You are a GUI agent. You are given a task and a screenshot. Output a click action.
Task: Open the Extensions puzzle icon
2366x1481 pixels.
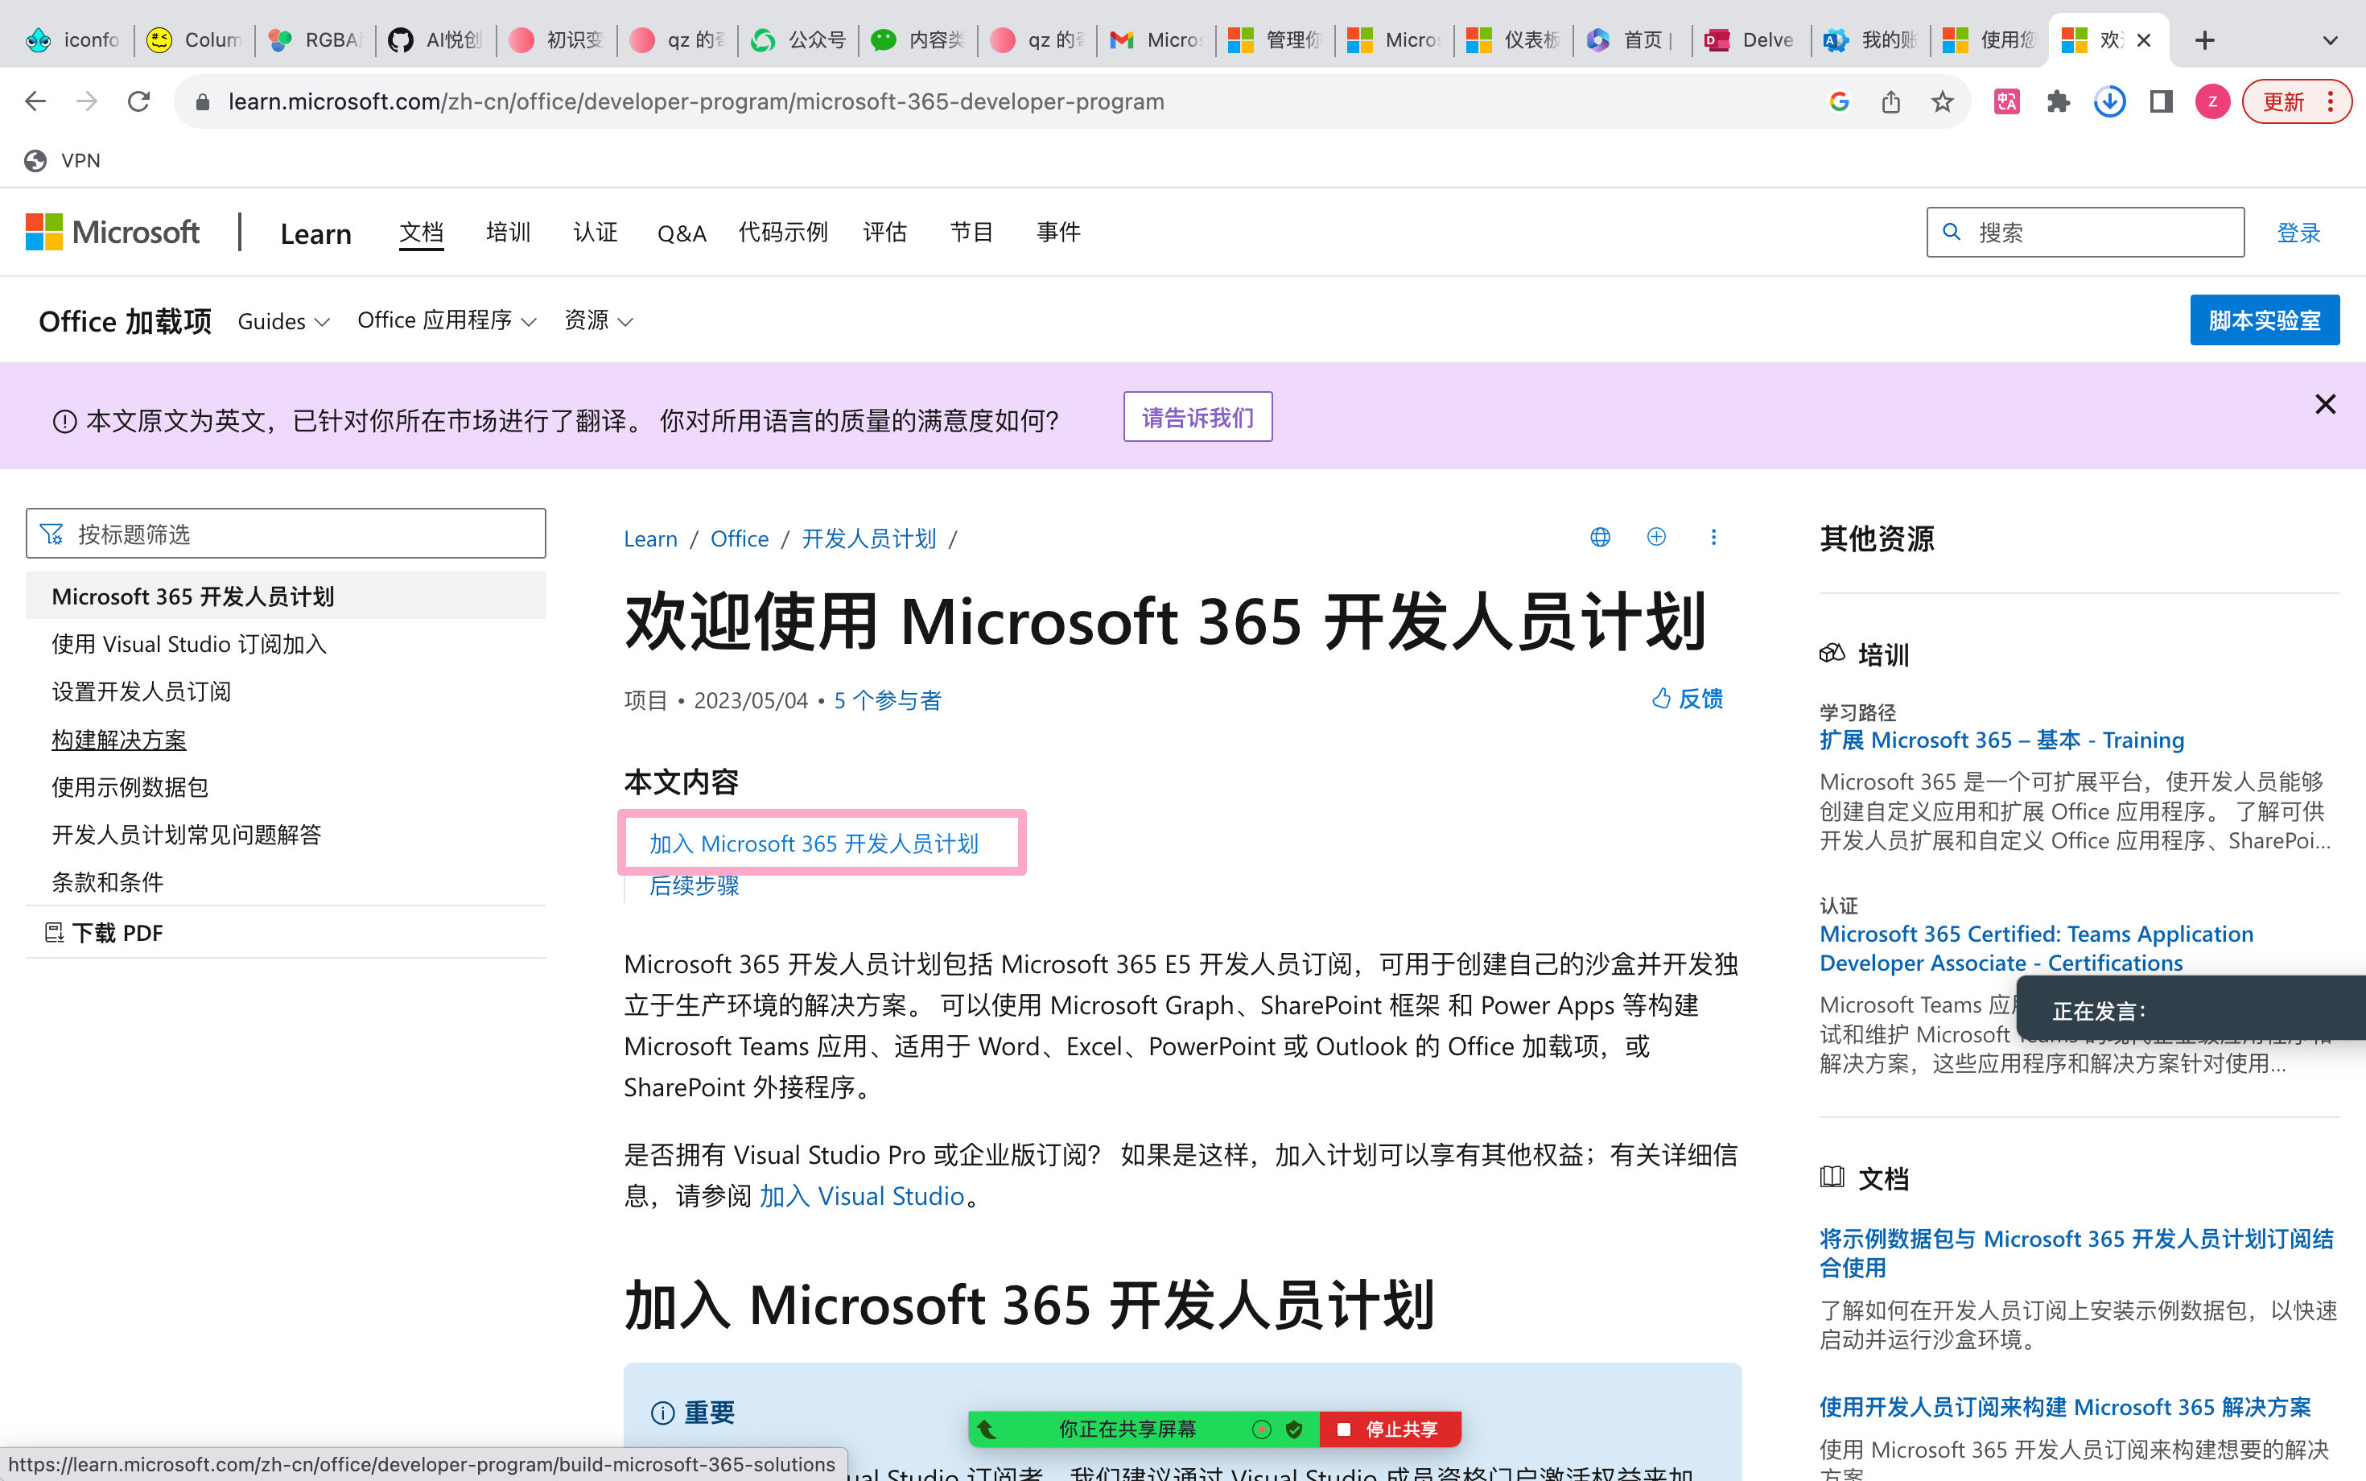[2059, 102]
